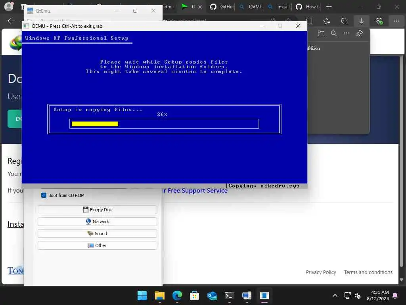
Task: Switch to the idm browser tab
Action: (169, 7)
